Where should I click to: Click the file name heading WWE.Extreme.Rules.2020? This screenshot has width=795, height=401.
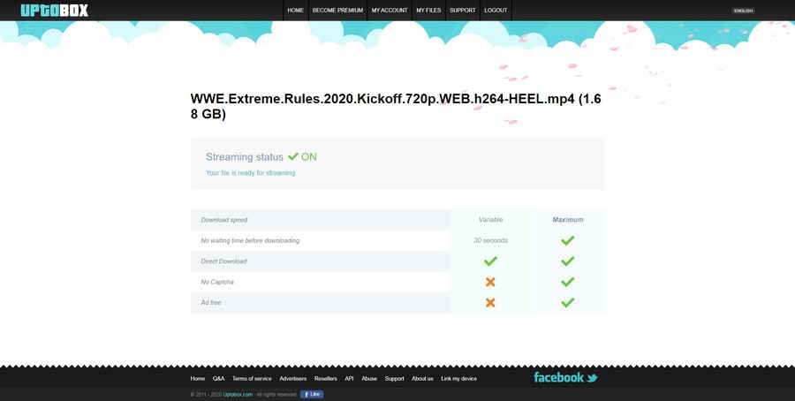[396, 107]
